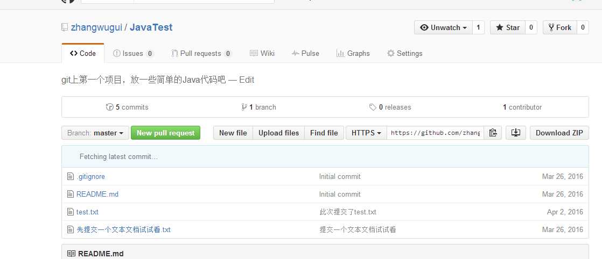This screenshot has width=602, height=259.
Task: Click the fork count 0
Action: point(583,27)
